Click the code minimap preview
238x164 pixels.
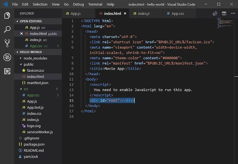click(x=225, y=23)
